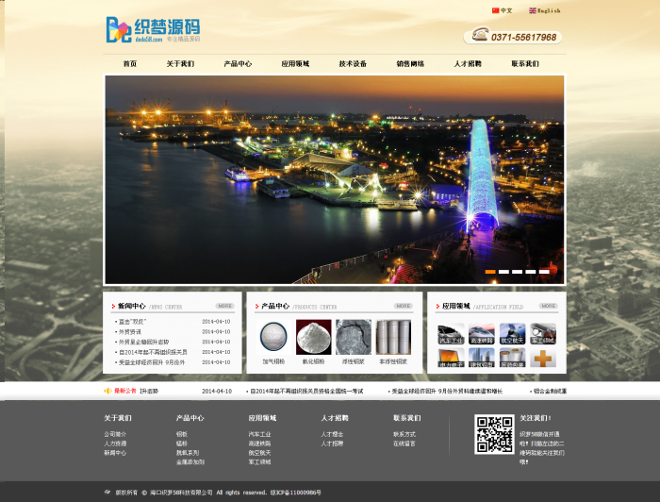Select the last banner slide indicator
The image size is (660, 502).
(x=544, y=272)
